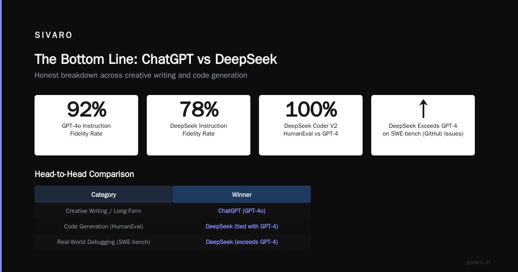The width and height of the screenshot is (518, 272).
Task: Click the SIVARO logo text
Action: 54,35
